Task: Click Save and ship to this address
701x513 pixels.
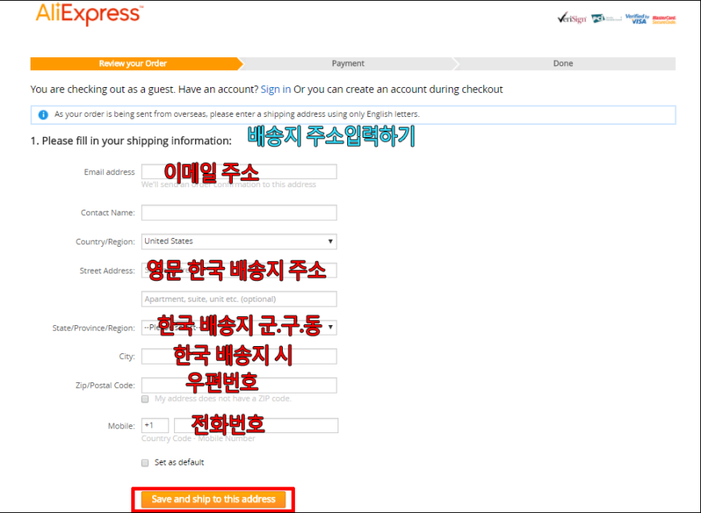Action: tap(214, 499)
